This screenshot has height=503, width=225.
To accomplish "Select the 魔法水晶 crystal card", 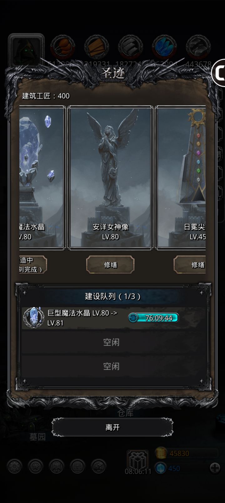I will [42, 178].
